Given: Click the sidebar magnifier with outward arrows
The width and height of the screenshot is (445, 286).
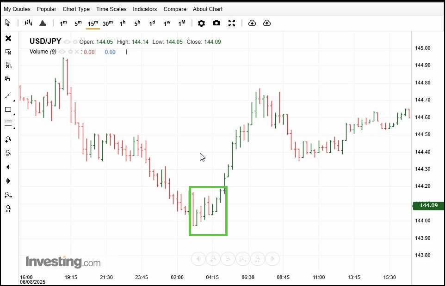Looking at the screenshot, I should (8, 195).
